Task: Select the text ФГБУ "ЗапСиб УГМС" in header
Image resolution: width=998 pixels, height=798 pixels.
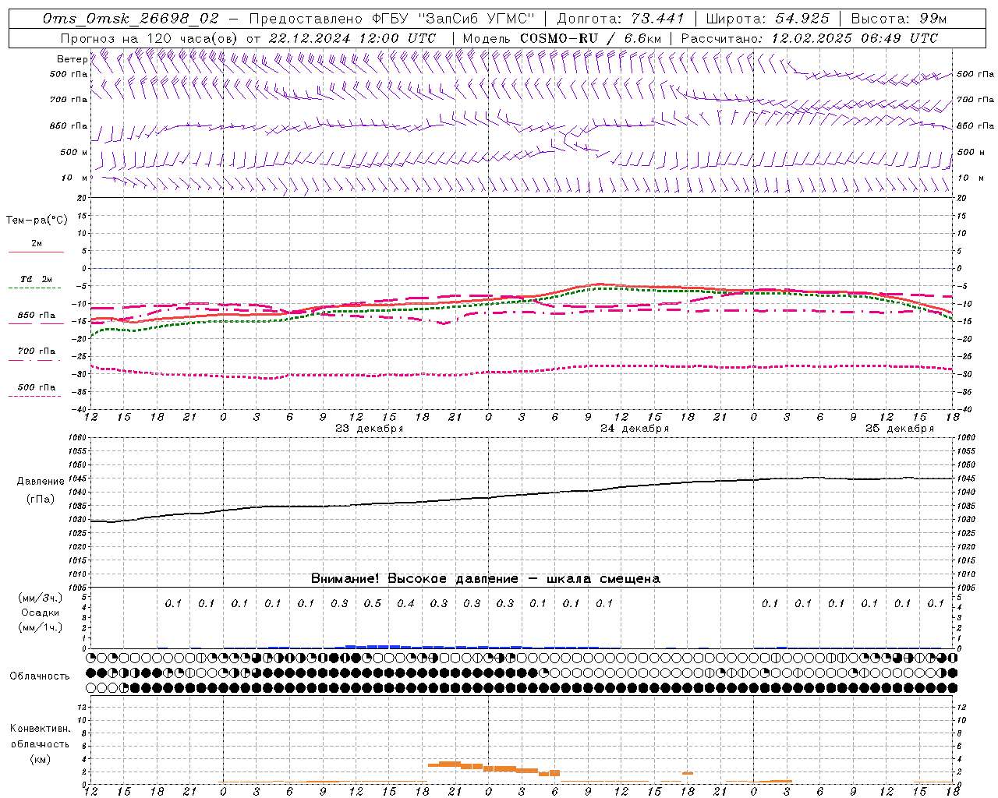Action: point(454,19)
